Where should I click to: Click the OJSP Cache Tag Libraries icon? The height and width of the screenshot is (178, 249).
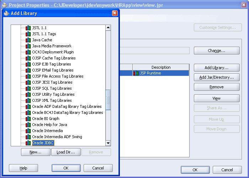click(28, 58)
